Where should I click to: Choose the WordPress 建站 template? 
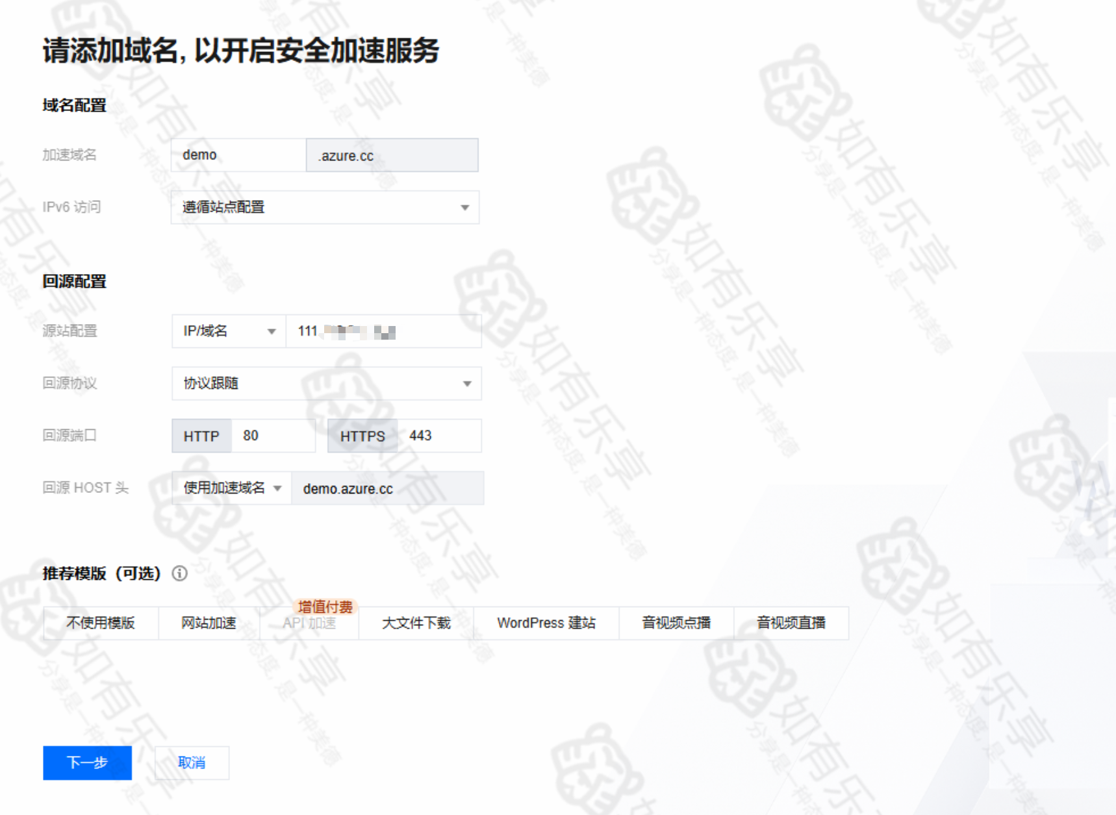(x=546, y=623)
